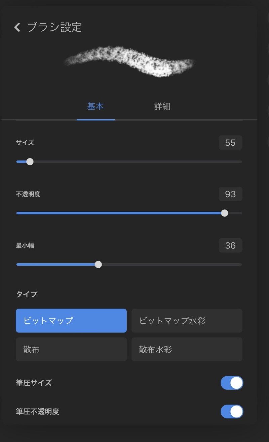Image resolution: width=269 pixels, height=442 pixels.
Task: Disable the 筆圧サイズ toggle
Action: point(232,383)
